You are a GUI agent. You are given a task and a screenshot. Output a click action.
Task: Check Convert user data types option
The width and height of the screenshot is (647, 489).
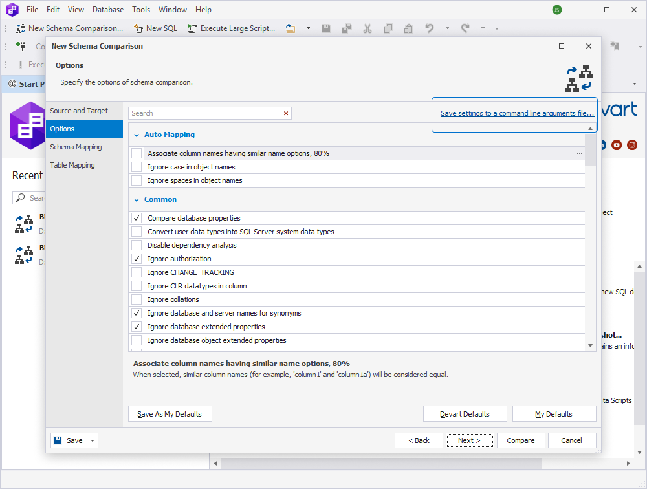(x=137, y=232)
